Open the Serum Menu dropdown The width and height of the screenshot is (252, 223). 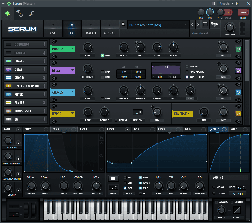pos(215,24)
